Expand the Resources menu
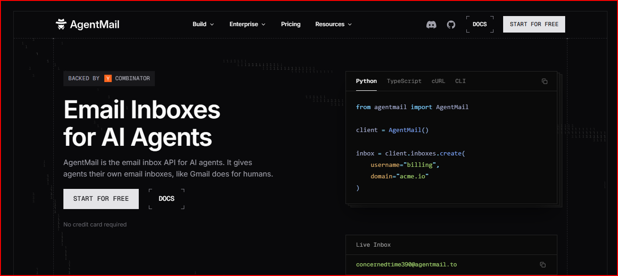This screenshot has height=276, width=618. [x=334, y=24]
